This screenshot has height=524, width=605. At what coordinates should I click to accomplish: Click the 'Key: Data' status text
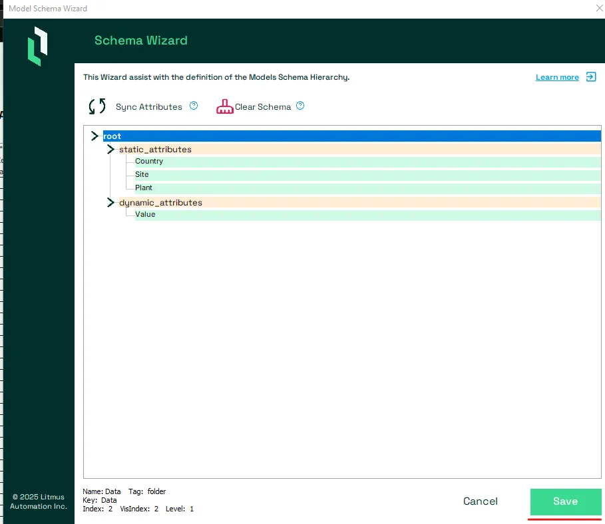tap(100, 500)
